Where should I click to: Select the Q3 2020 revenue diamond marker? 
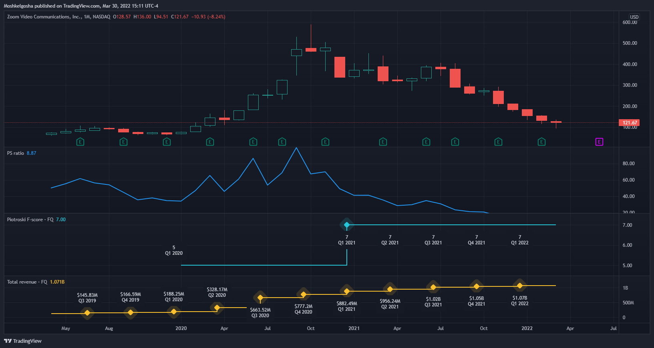click(260, 298)
